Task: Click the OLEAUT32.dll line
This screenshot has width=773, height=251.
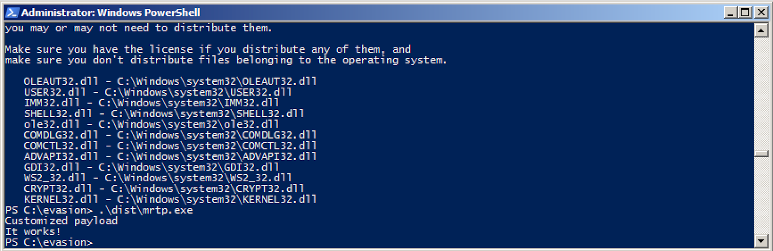Action: coord(170,81)
